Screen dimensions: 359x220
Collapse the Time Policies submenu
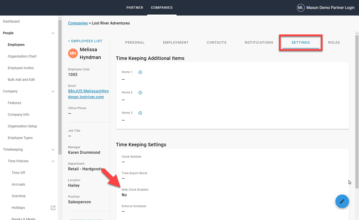click(53, 161)
